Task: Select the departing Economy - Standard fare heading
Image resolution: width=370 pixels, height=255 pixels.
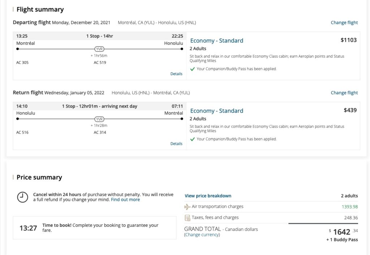Action: coord(216,40)
